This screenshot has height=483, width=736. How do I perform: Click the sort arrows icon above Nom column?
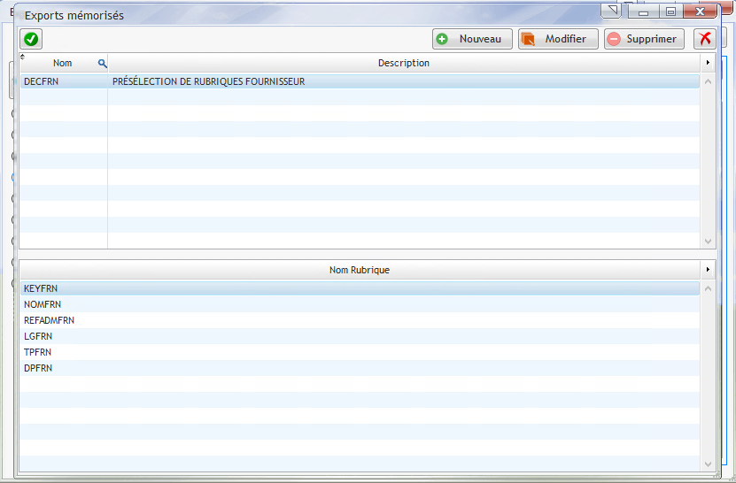[x=22, y=57]
